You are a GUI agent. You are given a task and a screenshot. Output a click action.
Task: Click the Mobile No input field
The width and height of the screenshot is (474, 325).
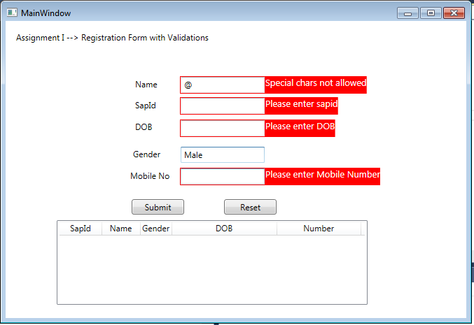pyautogui.click(x=222, y=177)
